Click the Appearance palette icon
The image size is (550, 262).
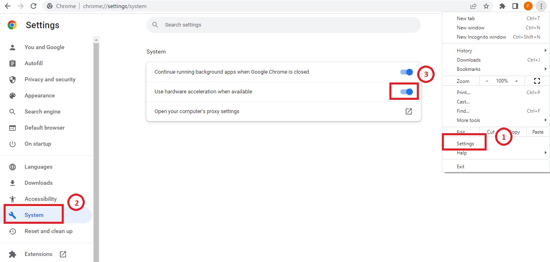(x=13, y=95)
